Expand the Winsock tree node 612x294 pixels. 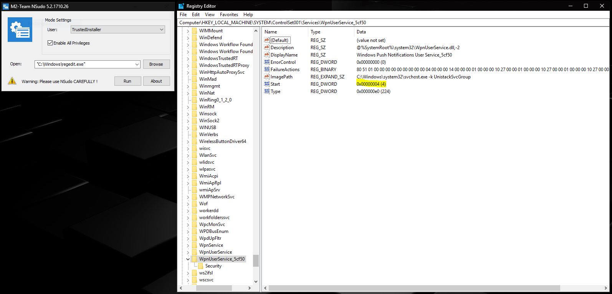tap(188, 114)
